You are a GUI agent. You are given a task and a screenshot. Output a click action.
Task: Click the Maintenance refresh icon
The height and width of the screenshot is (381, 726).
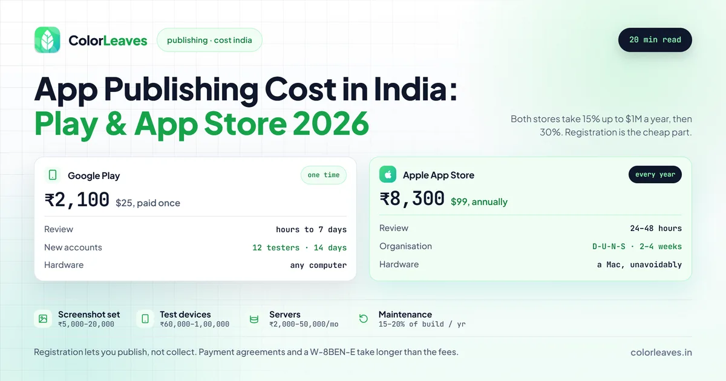click(x=364, y=319)
